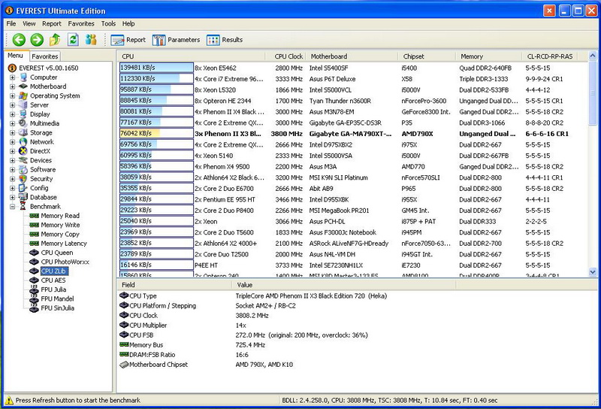Select the Motherboard icon in tree
The image size is (601, 409).
pos(23,86)
